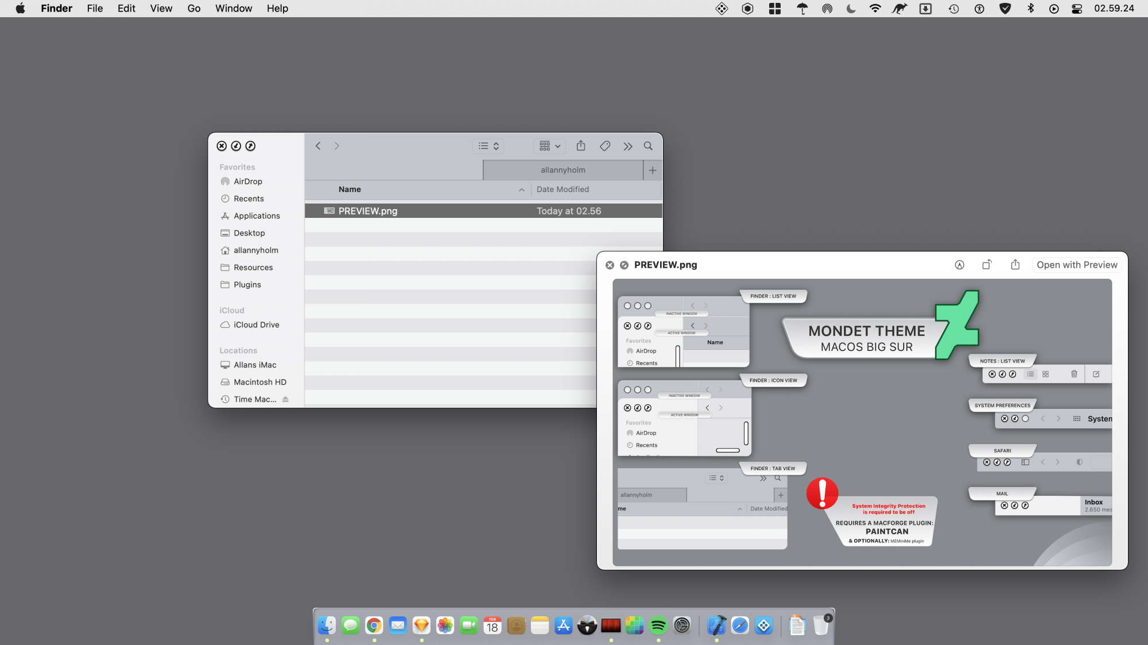Open the Window menu
The image size is (1148, 645).
[x=234, y=9]
